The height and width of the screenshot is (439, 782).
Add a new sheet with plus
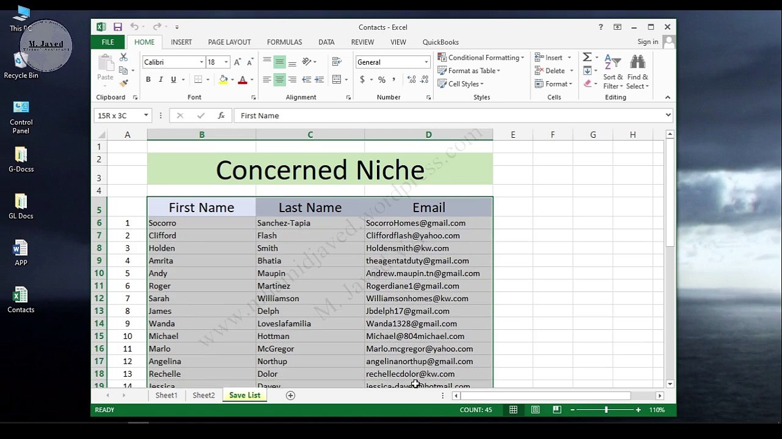291,395
